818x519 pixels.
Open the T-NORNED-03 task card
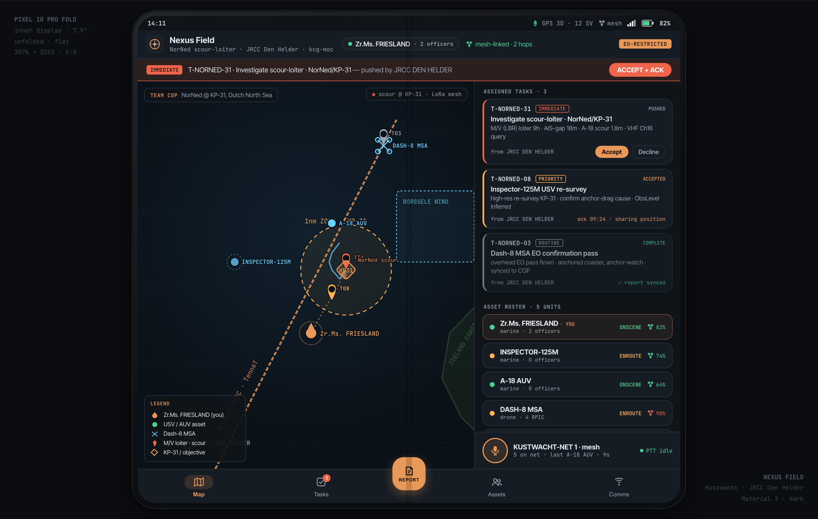[577, 262]
